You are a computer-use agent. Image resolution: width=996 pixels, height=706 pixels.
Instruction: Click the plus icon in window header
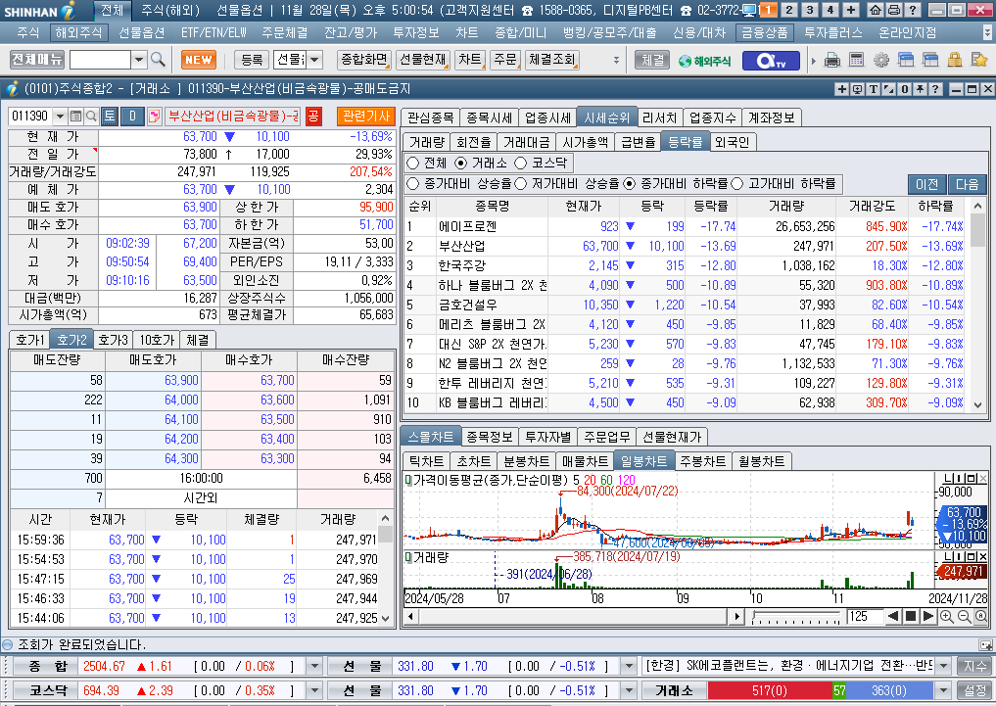841,89
